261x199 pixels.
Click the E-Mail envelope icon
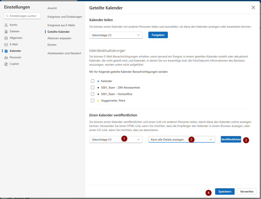(6, 45)
